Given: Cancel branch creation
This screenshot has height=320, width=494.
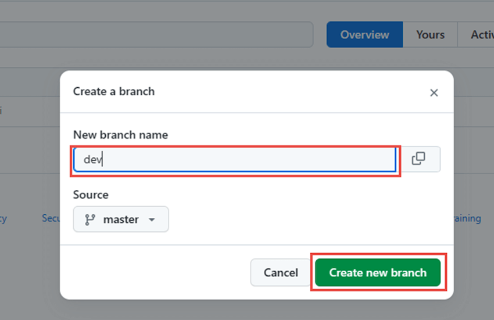Looking at the screenshot, I should 280,272.
